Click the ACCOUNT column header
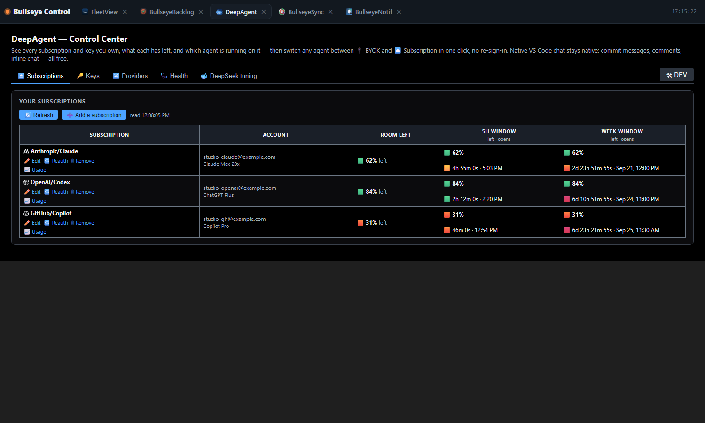The width and height of the screenshot is (705, 423). [x=276, y=135]
